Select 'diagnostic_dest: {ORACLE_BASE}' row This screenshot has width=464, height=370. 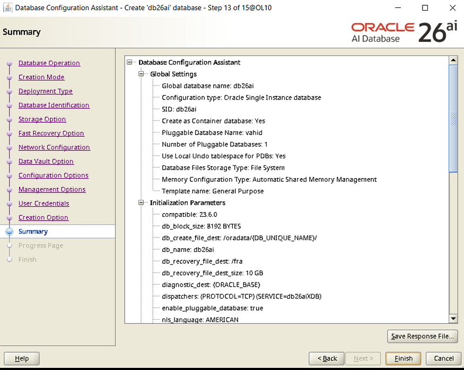pos(211,285)
